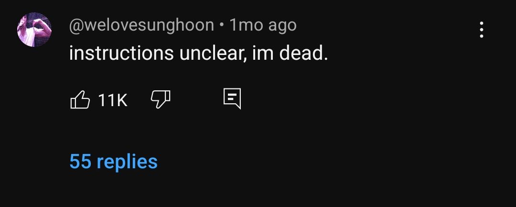Open kebab menu beside the comment
This screenshot has height=207, width=516.
point(482,30)
